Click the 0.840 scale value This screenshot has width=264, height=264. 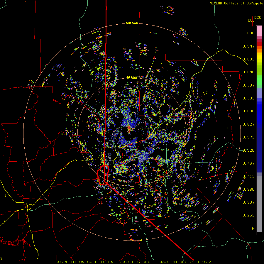pyautogui.click(x=248, y=72)
